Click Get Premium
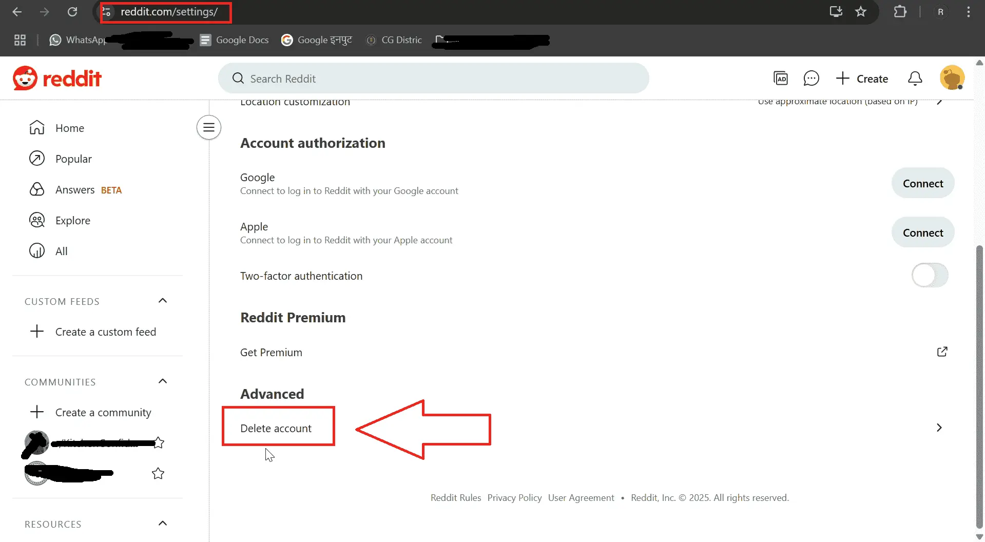This screenshot has width=985, height=542. [271, 352]
